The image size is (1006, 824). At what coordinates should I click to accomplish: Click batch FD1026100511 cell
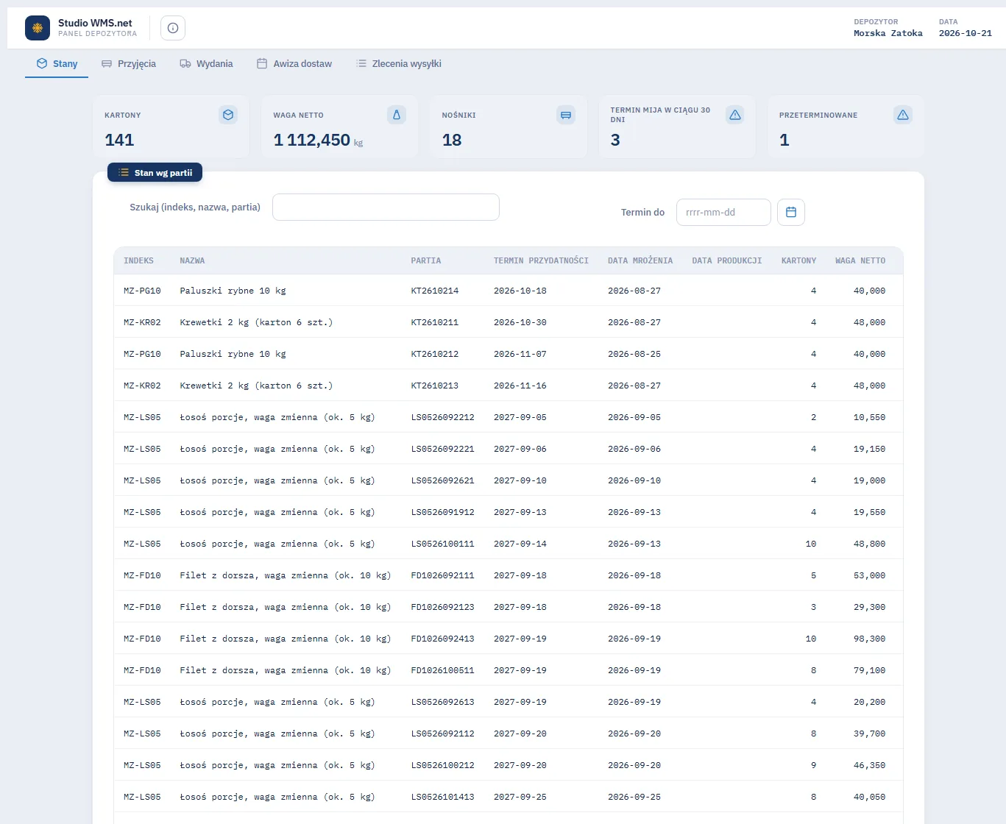pyautogui.click(x=443, y=670)
